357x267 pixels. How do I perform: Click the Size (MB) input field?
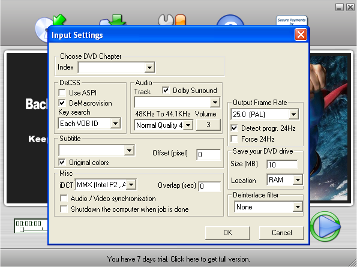(x=282, y=164)
